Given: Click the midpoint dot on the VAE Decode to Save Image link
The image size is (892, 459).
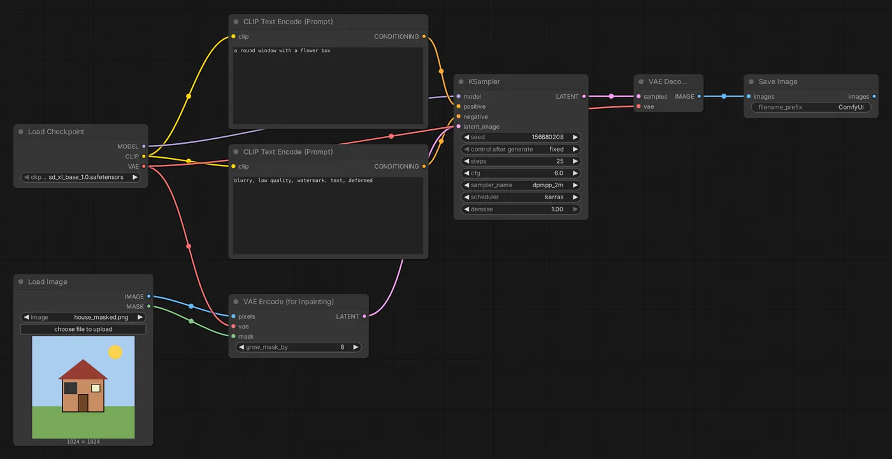Looking at the screenshot, I should (724, 97).
